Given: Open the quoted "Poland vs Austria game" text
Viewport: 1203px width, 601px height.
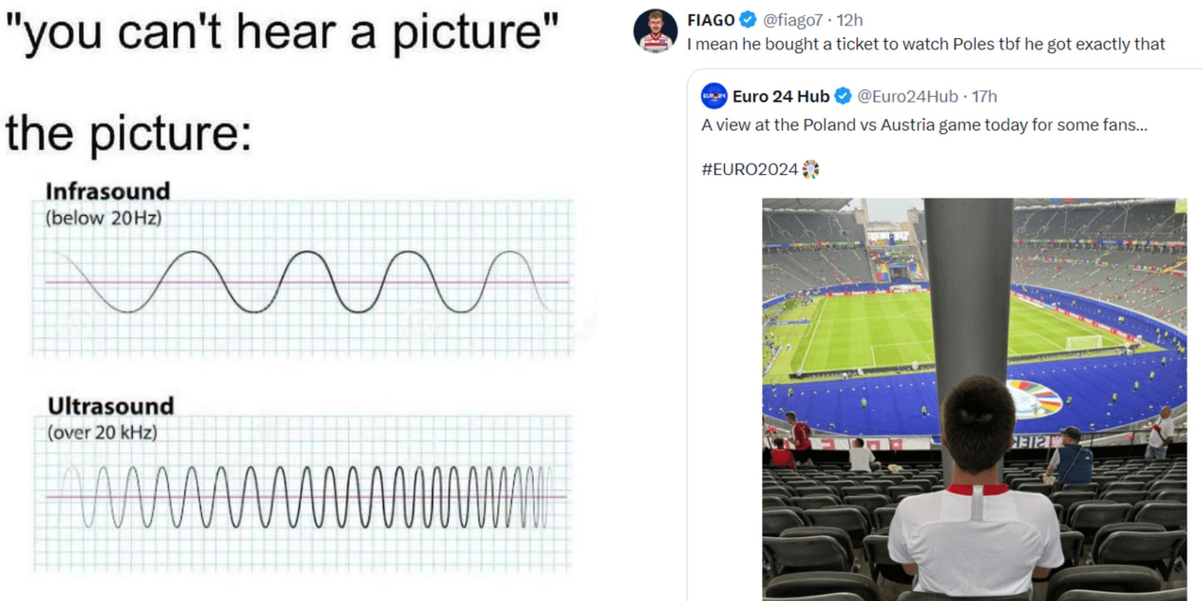Looking at the screenshot, I should pyautogui.click(x=924, y=125).
